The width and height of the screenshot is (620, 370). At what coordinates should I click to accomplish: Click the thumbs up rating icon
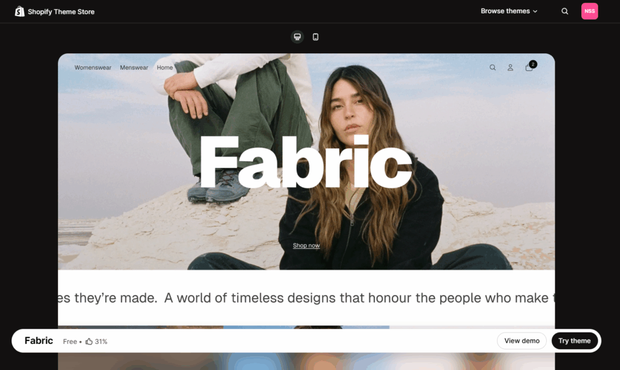click(89, 342)
